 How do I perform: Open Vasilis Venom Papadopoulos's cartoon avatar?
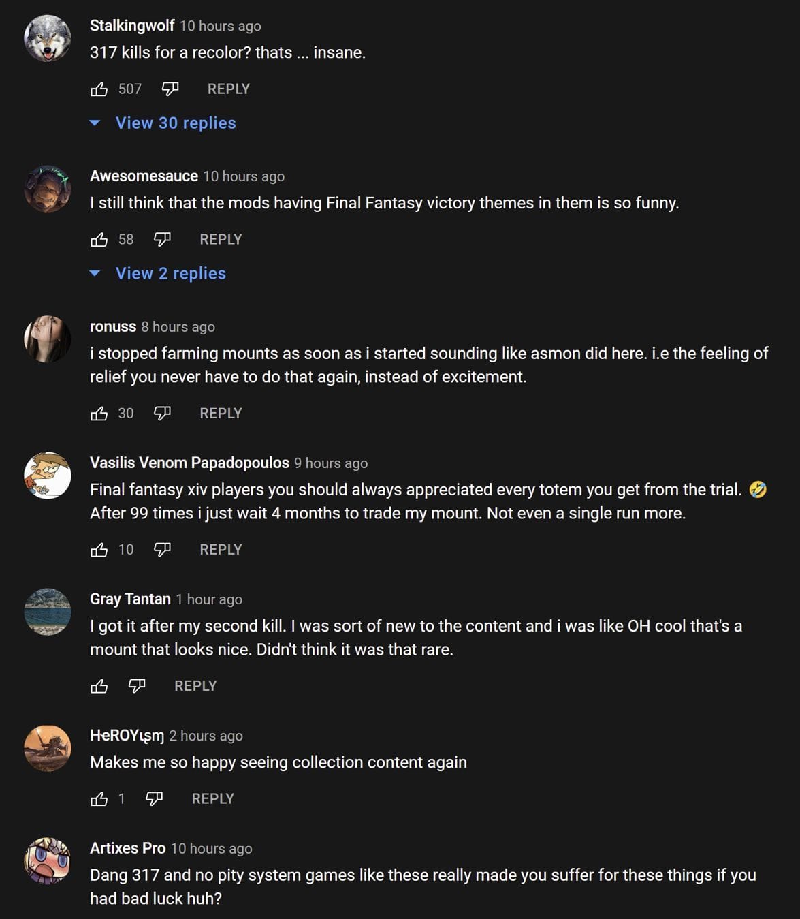(x=48, y=476)
